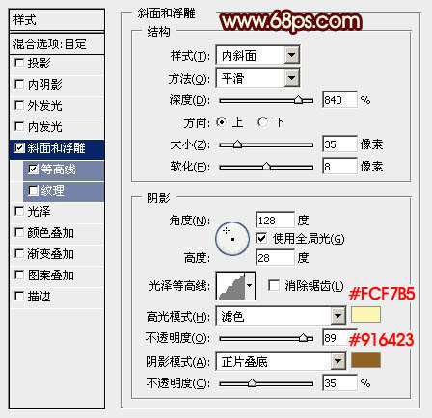
Task: Click the gloss contour curve thumbnail
Action: (x=230, y=286)
